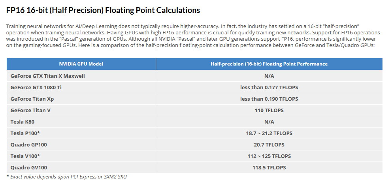Screen dimensions: 390x184
Task: Click the NVIDIA GPU Model column header
Action: point(81,64)
